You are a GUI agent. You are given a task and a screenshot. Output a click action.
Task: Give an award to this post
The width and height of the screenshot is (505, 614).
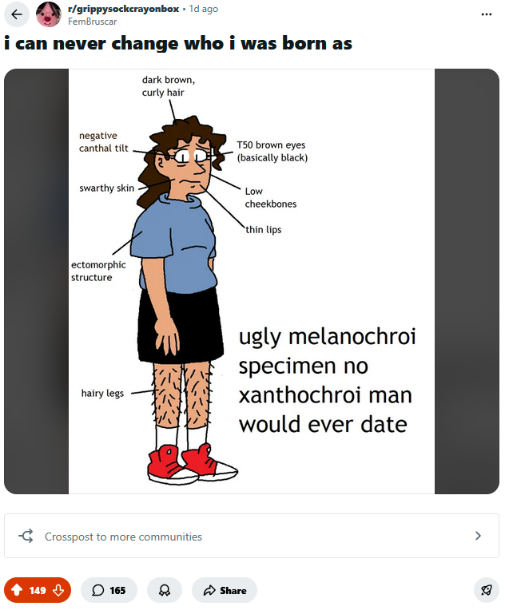(x=165, y=590)
